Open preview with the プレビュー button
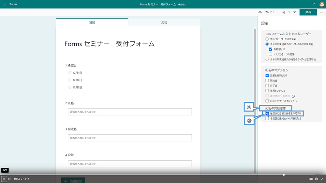 pos(268,12)
